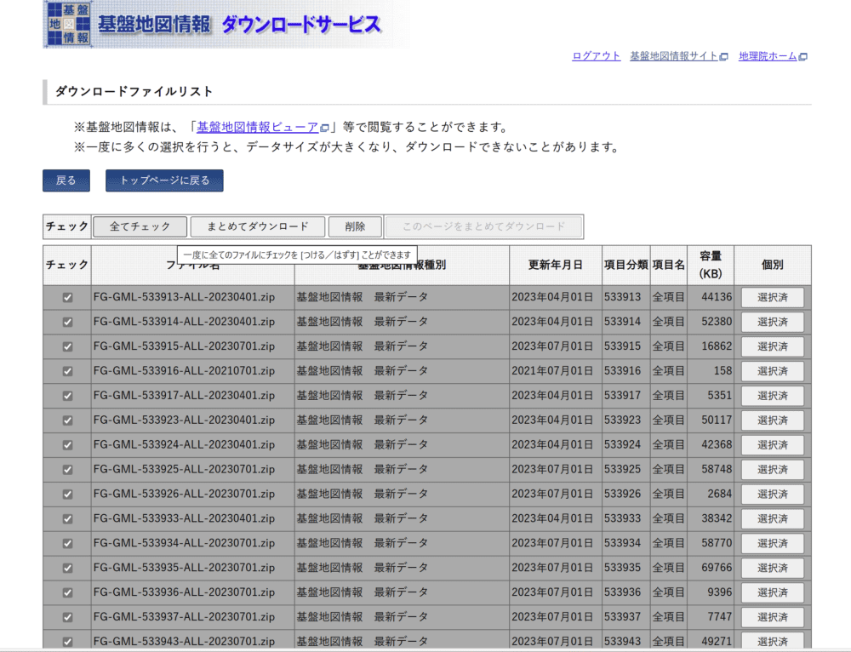Image resolution: width=851 pixels, height=652 pixels.
Task: Toggle the checkbox for FG-GML-533933 row
Action: pos(67,519)
